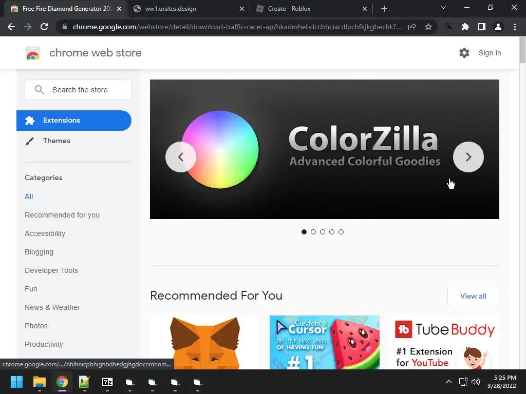The image size is (526, 394).
Task: Select the third carousel dot
Action: (x=323, y=232)
